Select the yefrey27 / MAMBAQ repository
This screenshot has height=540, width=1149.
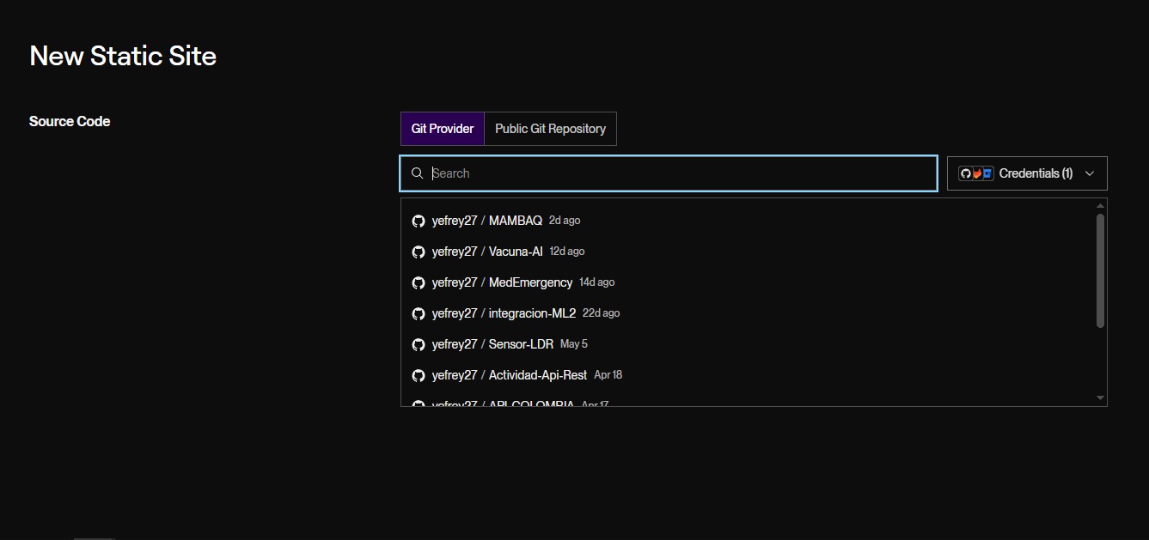tap(748, 221)
